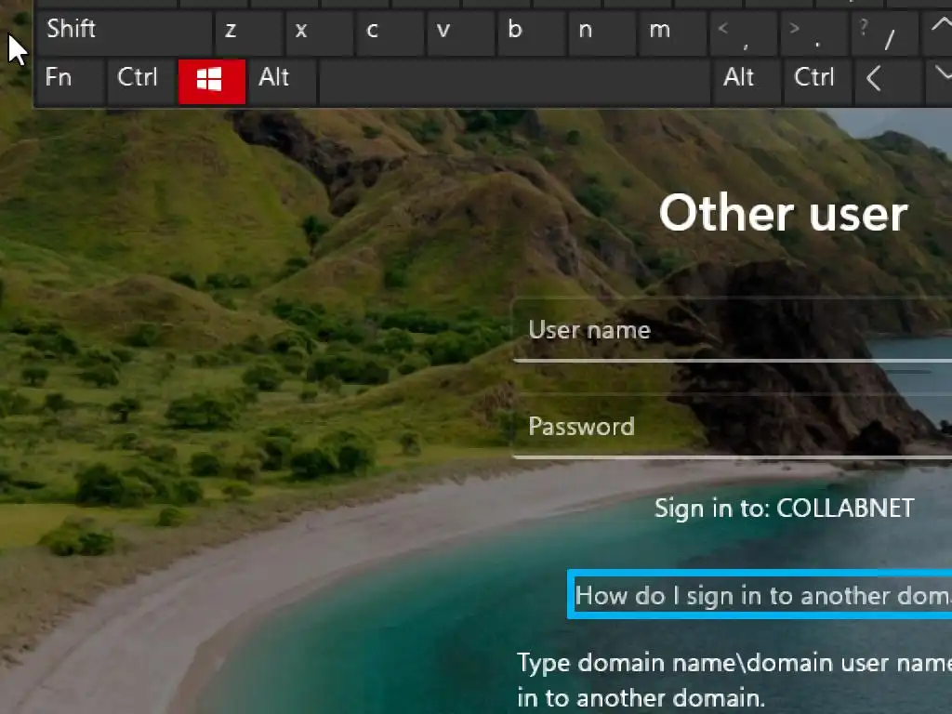Tap the period key

tap(814, 33)
